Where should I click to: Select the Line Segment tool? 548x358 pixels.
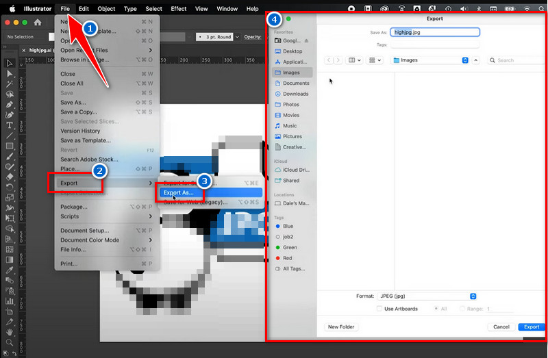10,136
